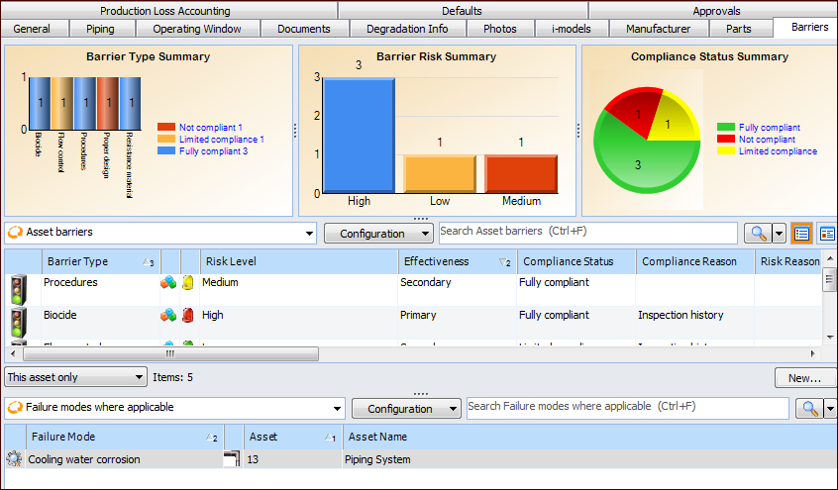Sort by Effectiveness column header

coord(458,262)
